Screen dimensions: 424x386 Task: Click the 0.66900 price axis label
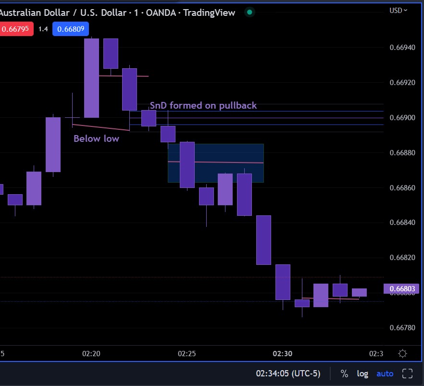click(x=402, y=118)
